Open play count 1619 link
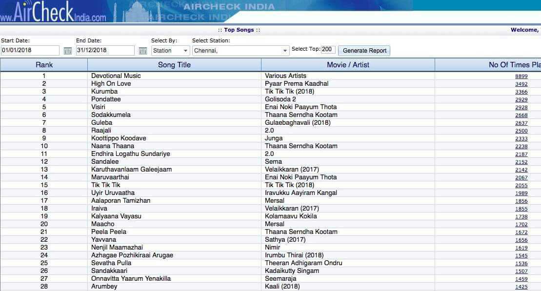 [x=521, y=248]
